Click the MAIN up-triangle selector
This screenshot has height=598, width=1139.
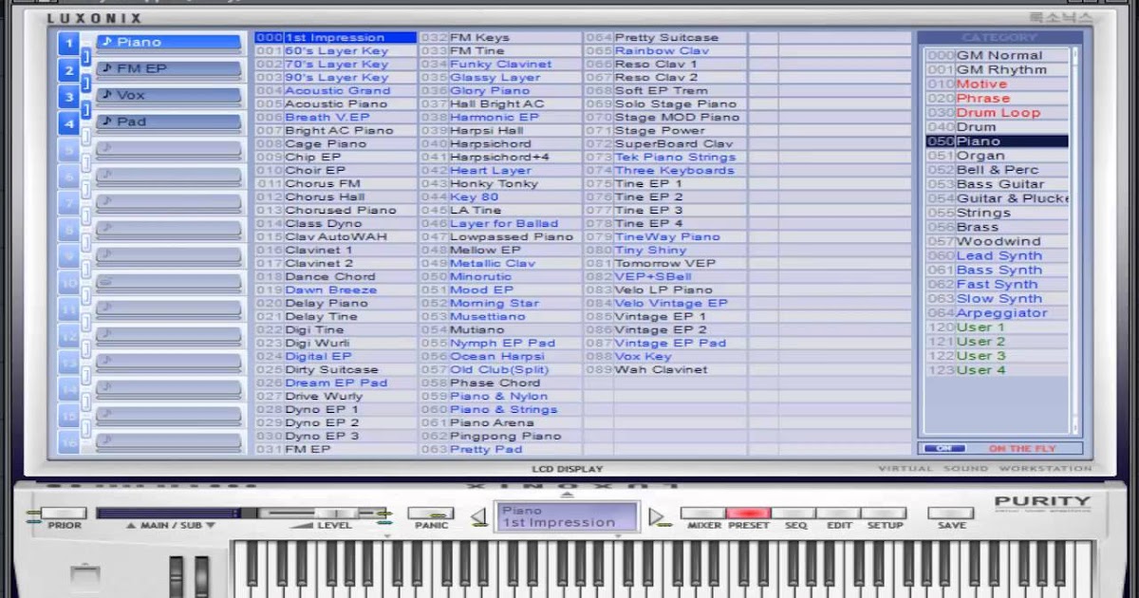[132, 525]
